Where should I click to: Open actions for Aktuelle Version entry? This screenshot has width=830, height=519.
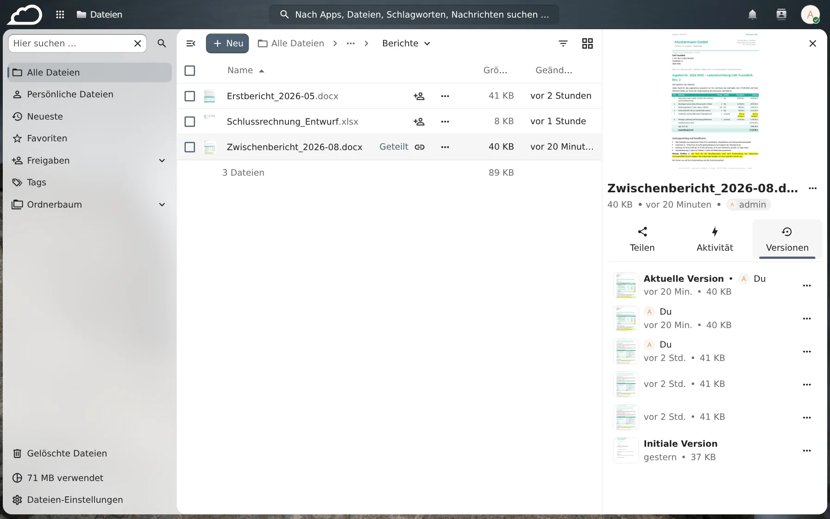click(807, 285)
